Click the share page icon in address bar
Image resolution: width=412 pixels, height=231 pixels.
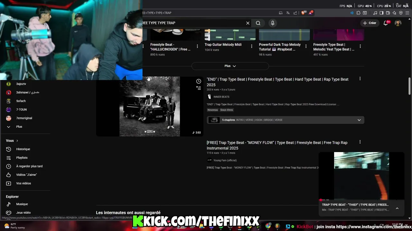coord(295,13)
